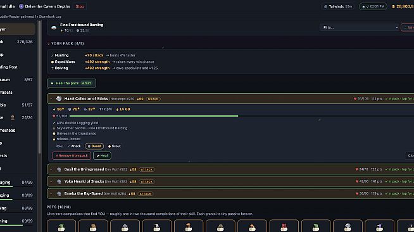
Task: Click Emeka the Big-Boned wolf icon
Action: pyautogui.click(x=59, y=194)
